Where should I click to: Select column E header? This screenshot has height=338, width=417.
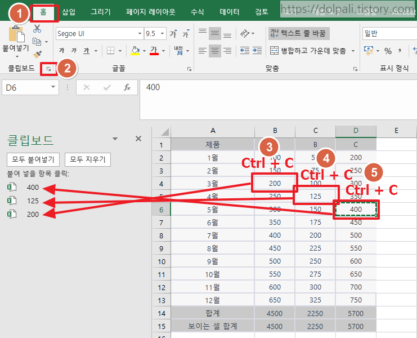396,131
